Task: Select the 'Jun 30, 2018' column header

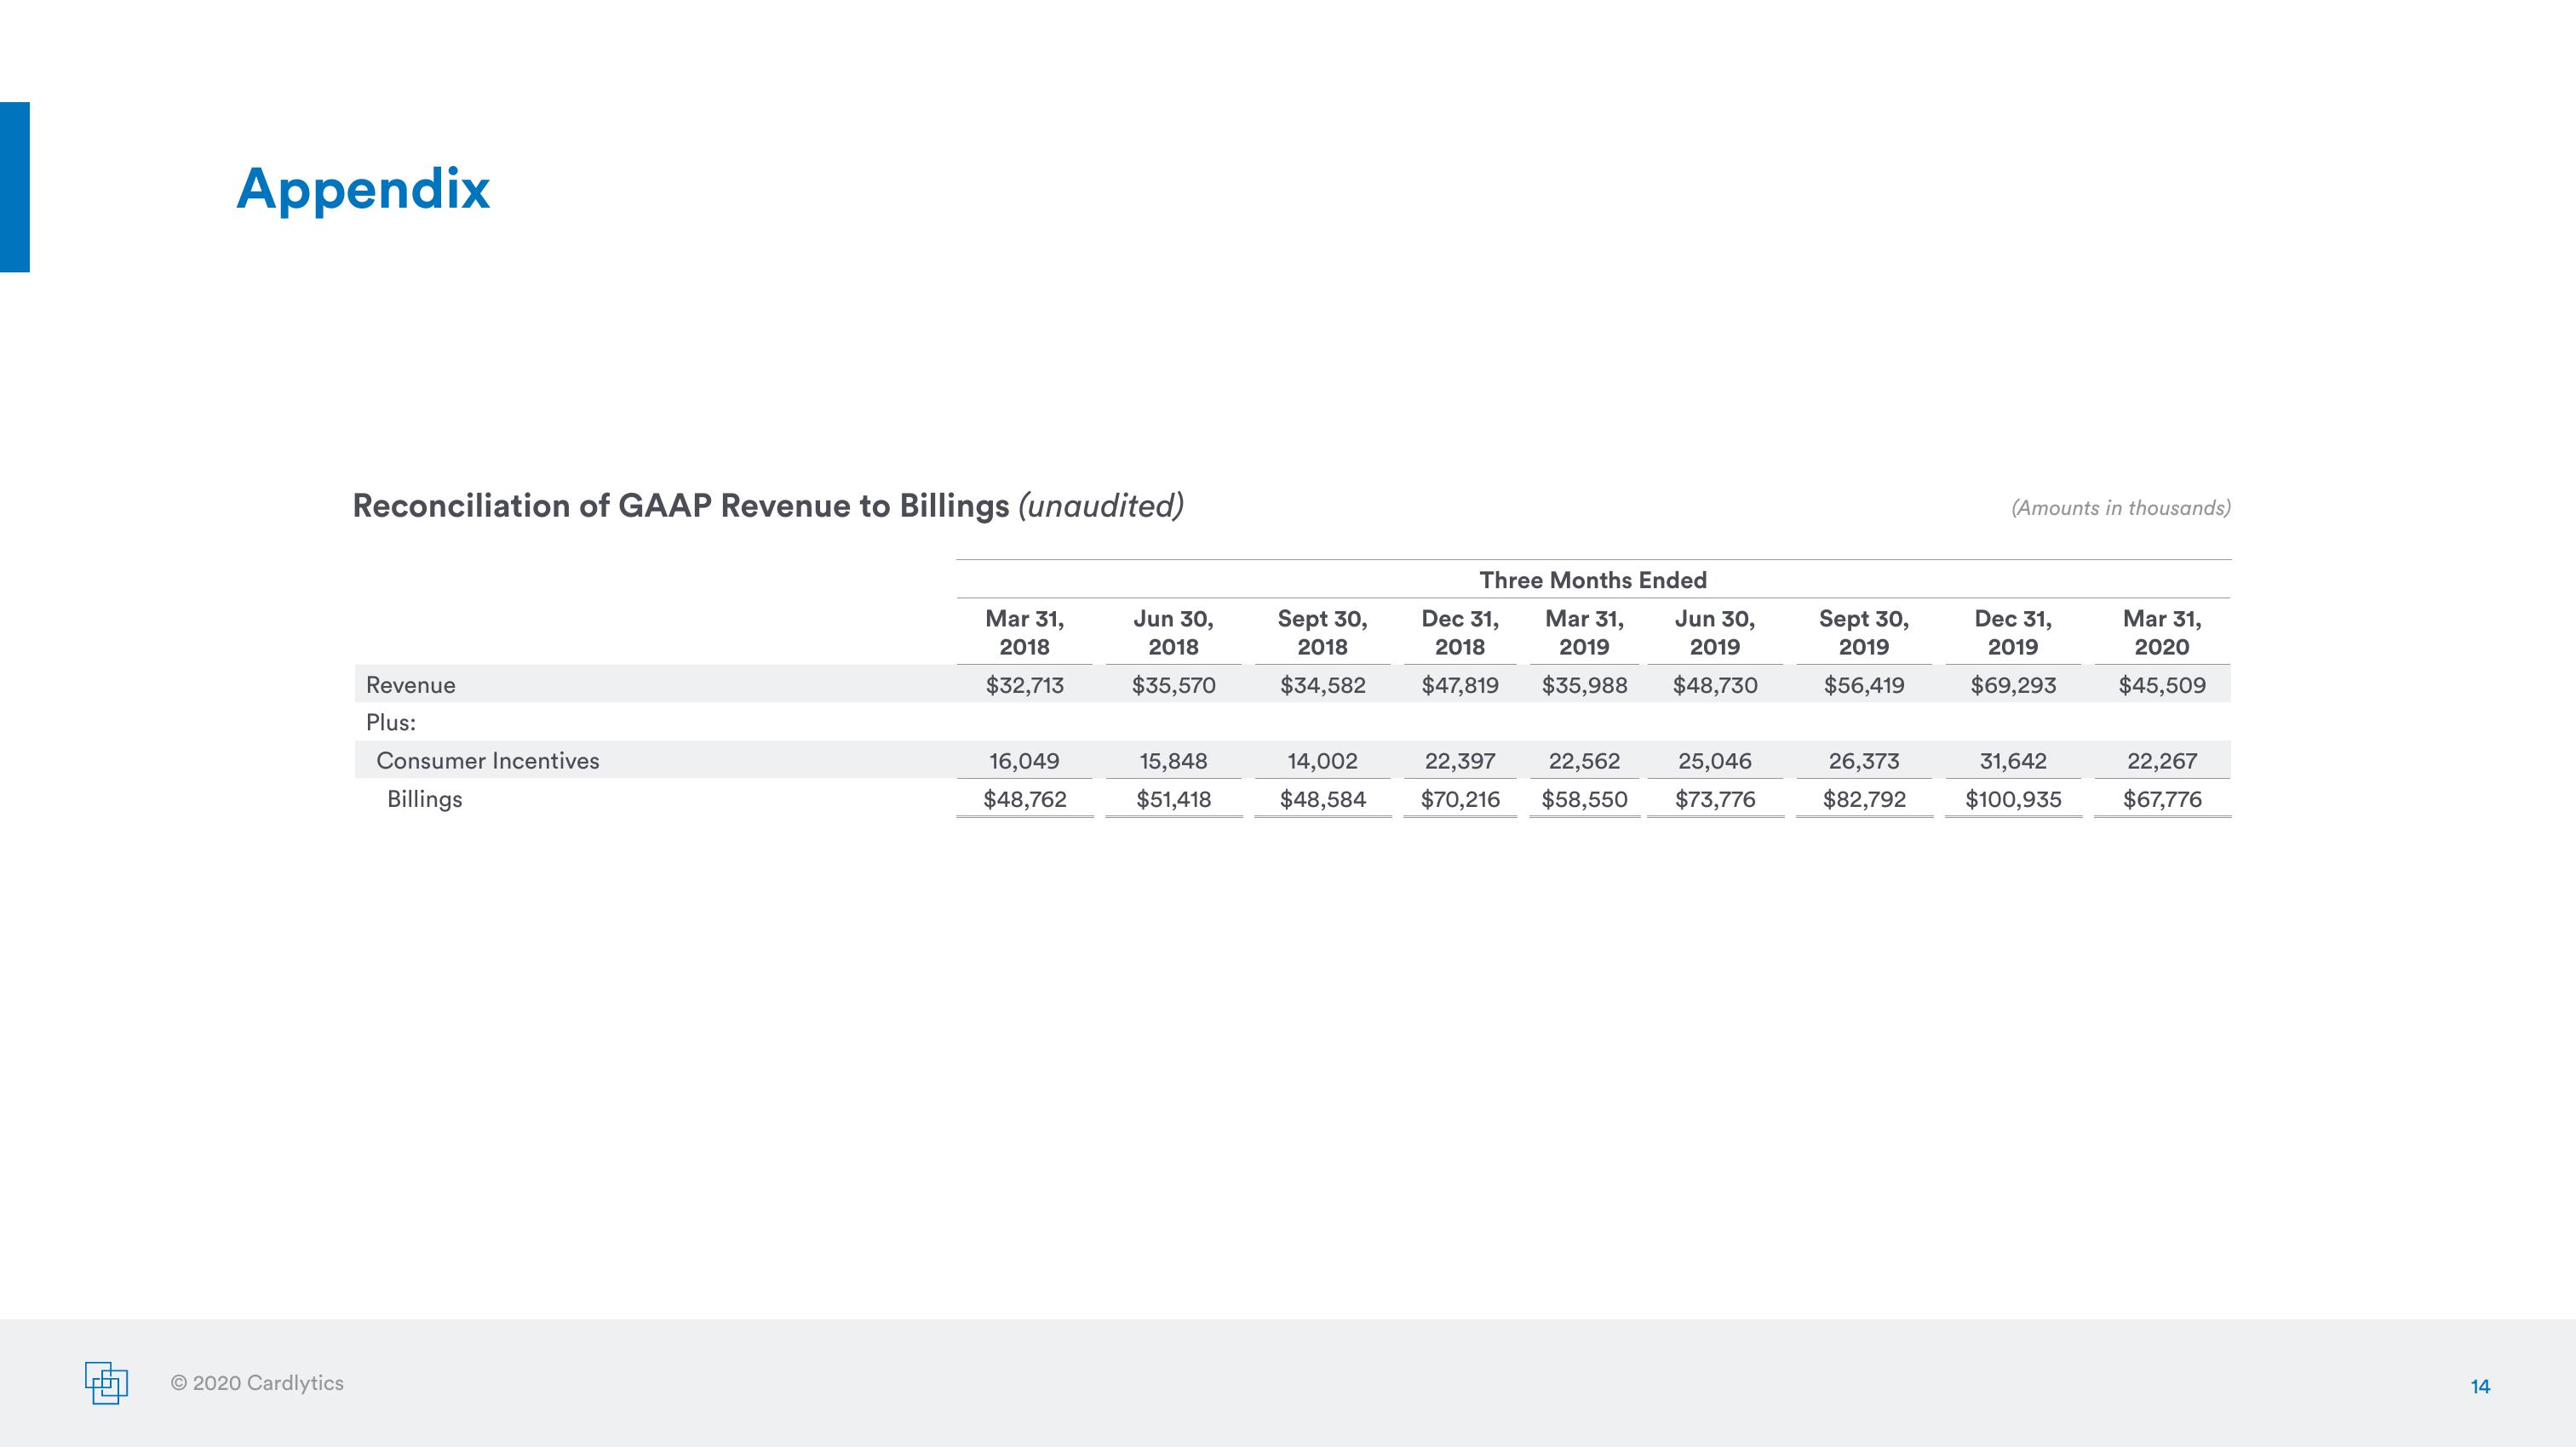Action: click(x=1173, y=632)
